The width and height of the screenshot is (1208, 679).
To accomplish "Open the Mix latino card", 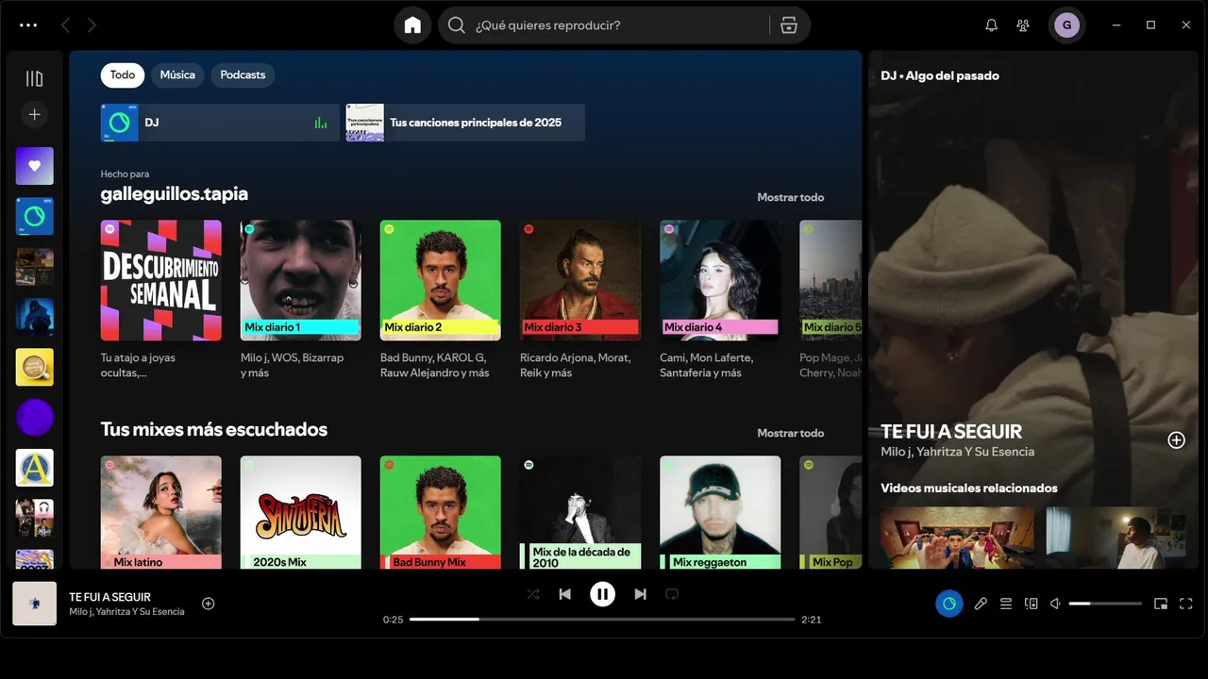I will (161, 512).
